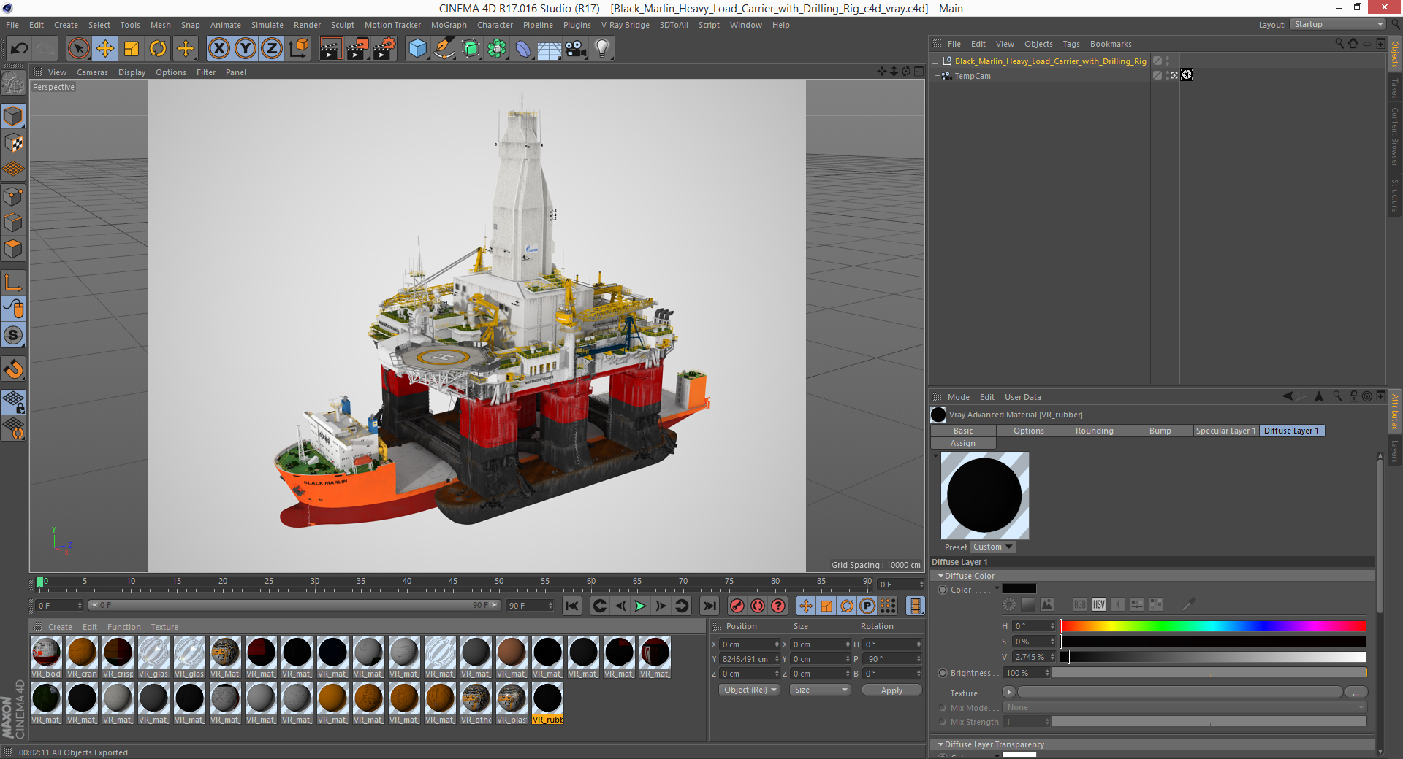Click Go to Start of timeline
This screenshot has height=759, width=1403.
click(572, 606)
